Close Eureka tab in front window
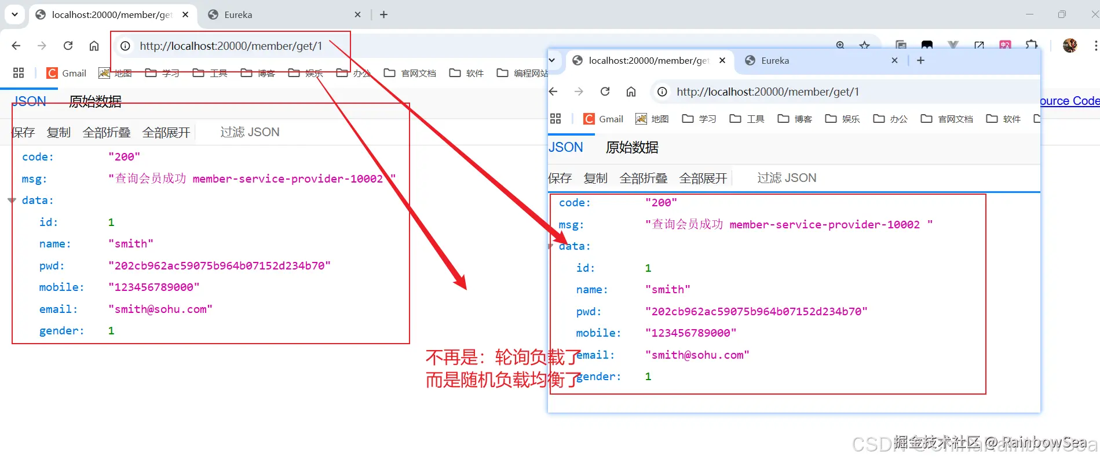The image size is (1100, 463). (894, 60)
